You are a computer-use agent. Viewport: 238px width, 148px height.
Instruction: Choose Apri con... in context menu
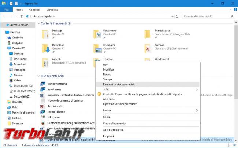coord(148,99)
